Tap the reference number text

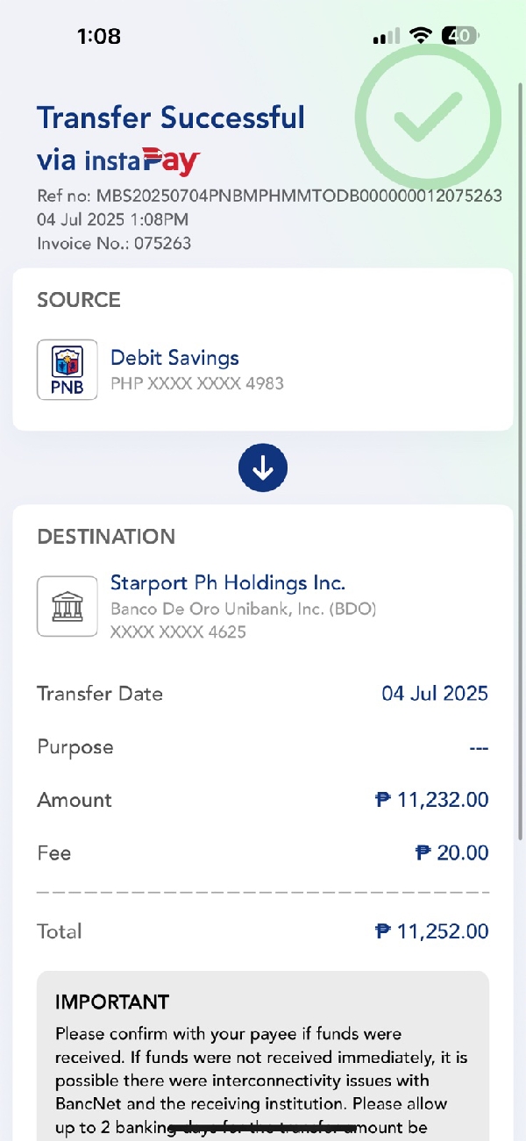(269, 196)
